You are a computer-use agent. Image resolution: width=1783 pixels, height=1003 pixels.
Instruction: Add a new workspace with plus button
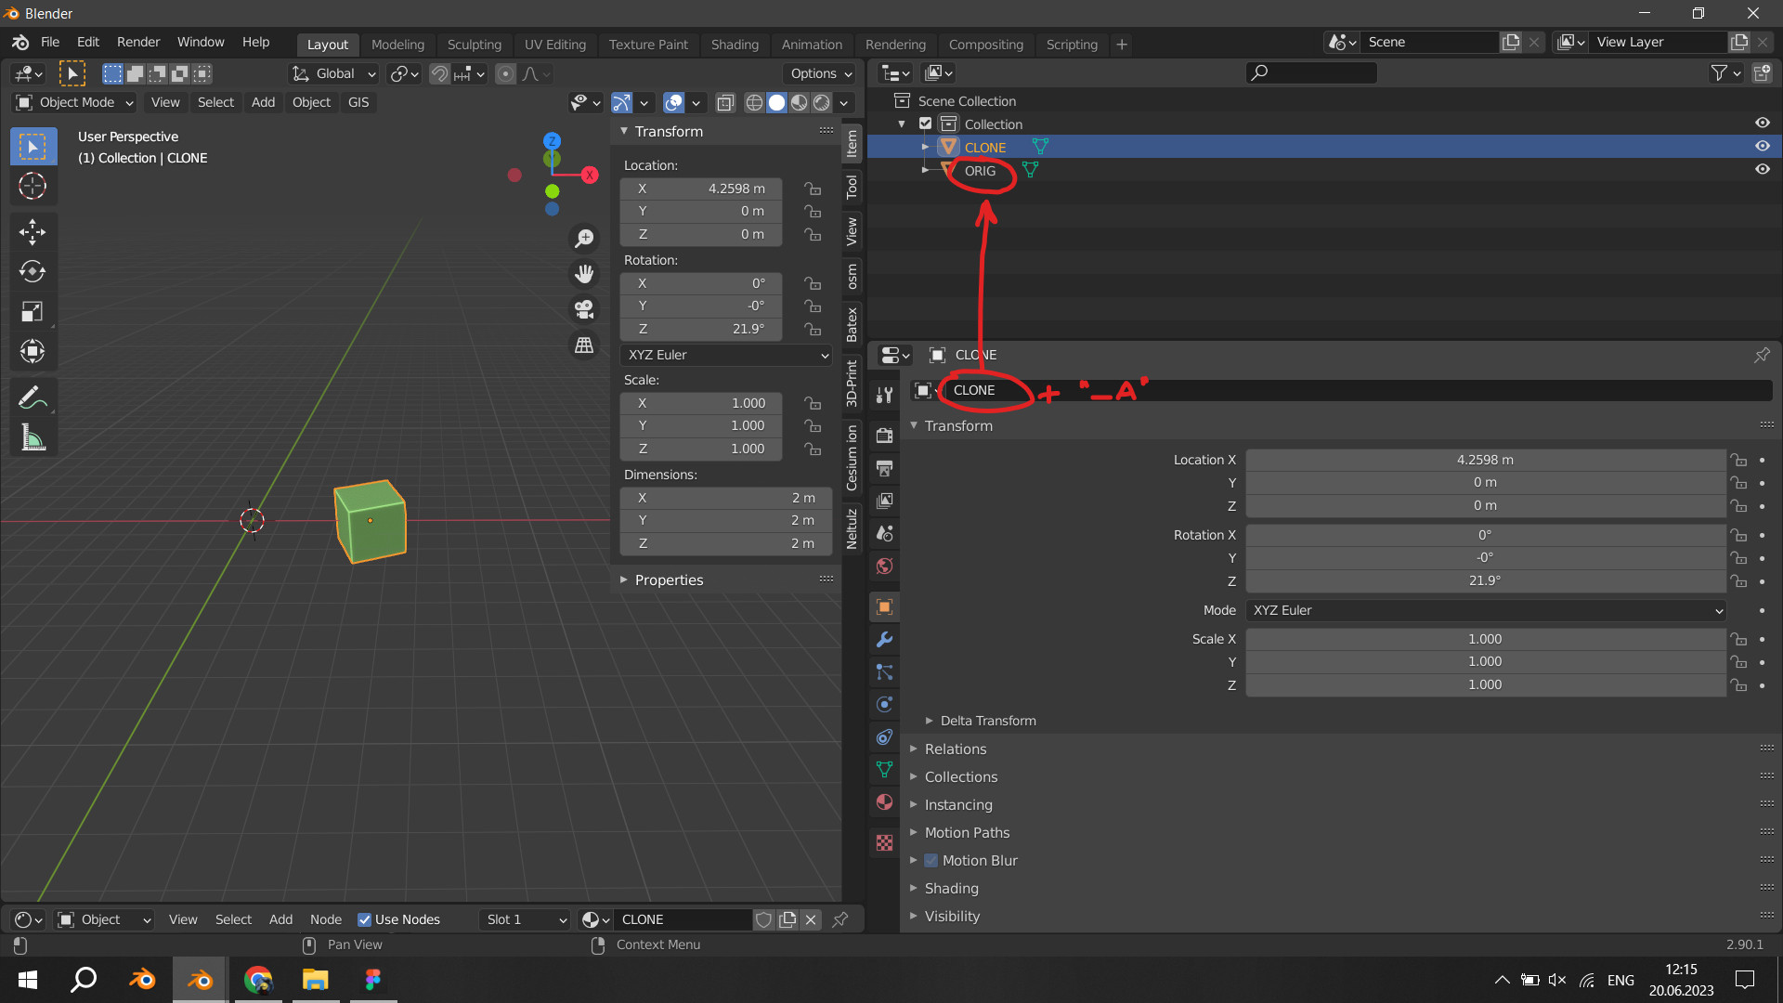click(x=1122, y=45)
